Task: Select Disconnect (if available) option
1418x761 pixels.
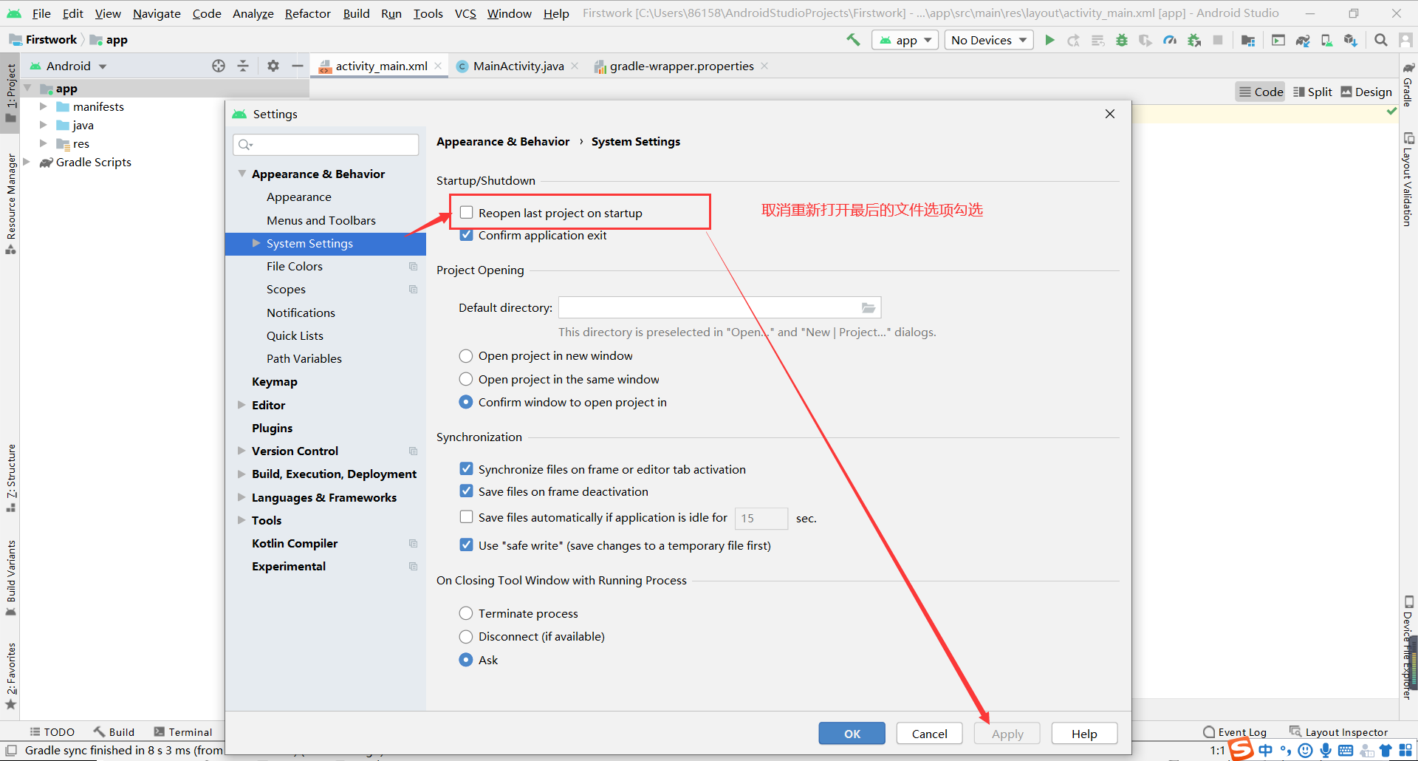Action: pos(466,636)
